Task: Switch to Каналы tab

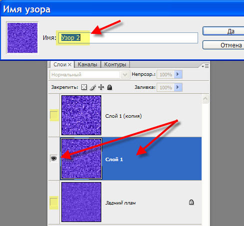Action: [x=87, y=64]
